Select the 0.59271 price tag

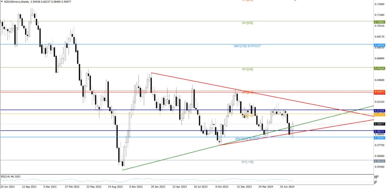[x=379, y=131]
